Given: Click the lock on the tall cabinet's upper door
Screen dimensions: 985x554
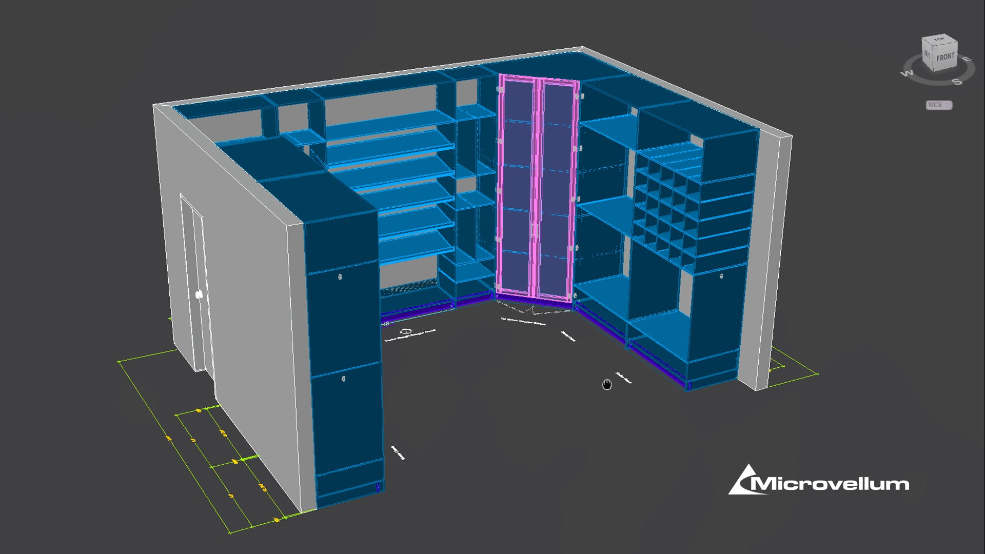Looking at the screenshot, I should tap(340, 277).
